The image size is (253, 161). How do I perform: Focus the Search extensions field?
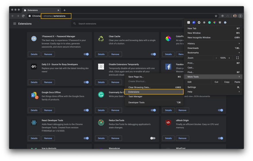127,24
